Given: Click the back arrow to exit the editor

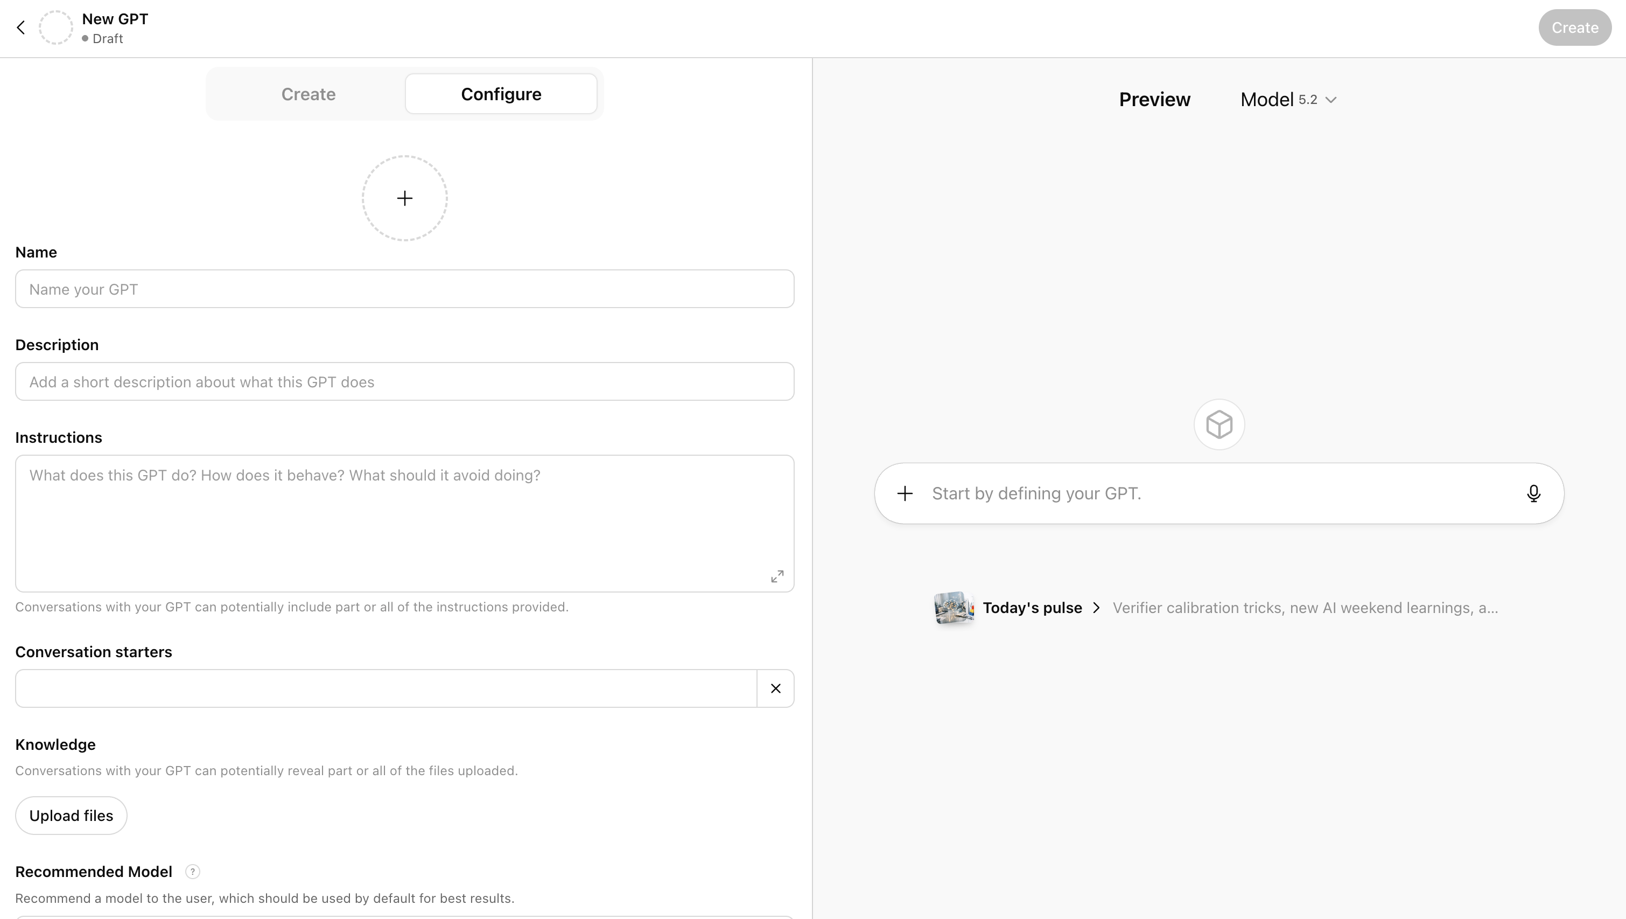Looking at the screenshot, I should (x=21, y=27).
